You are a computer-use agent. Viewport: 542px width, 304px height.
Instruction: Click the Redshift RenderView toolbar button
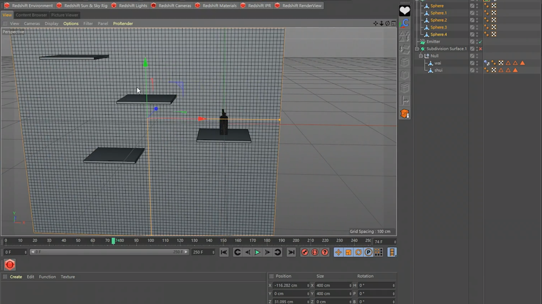pos(298,5)
